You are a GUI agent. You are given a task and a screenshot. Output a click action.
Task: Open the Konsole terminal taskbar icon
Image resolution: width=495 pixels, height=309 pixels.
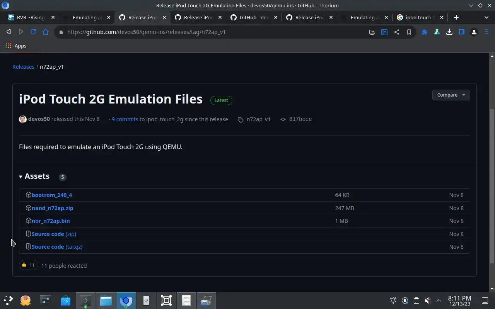(x=86, y=301)
